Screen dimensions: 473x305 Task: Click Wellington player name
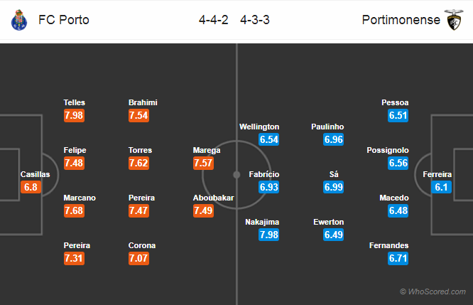259,127
